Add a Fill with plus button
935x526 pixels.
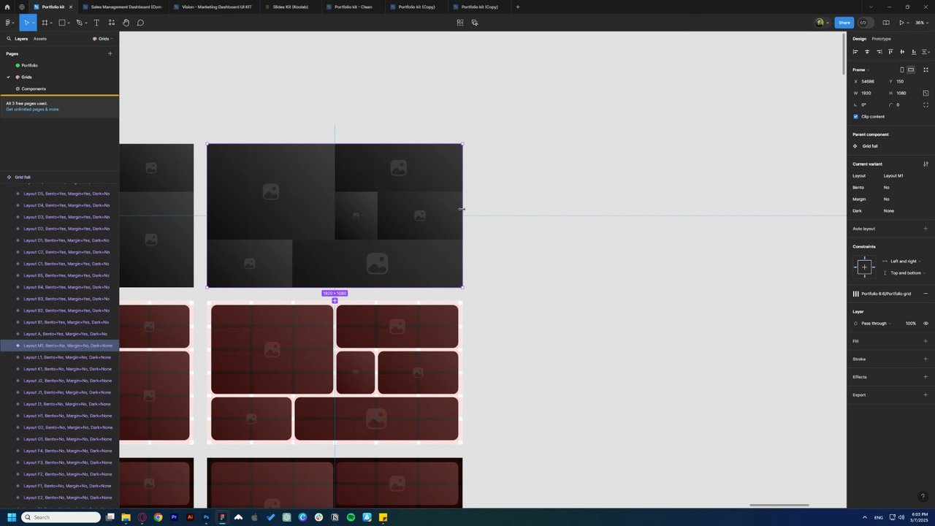click(926, 341)
